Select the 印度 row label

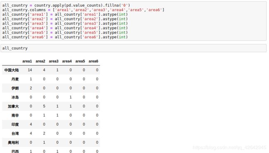click(15, 124)
